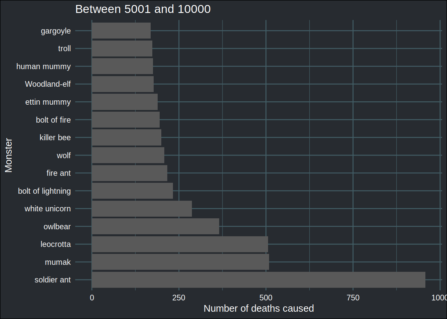447x319 pixels.
Task: Click the white unicorn bar
Action: point(142,209)
